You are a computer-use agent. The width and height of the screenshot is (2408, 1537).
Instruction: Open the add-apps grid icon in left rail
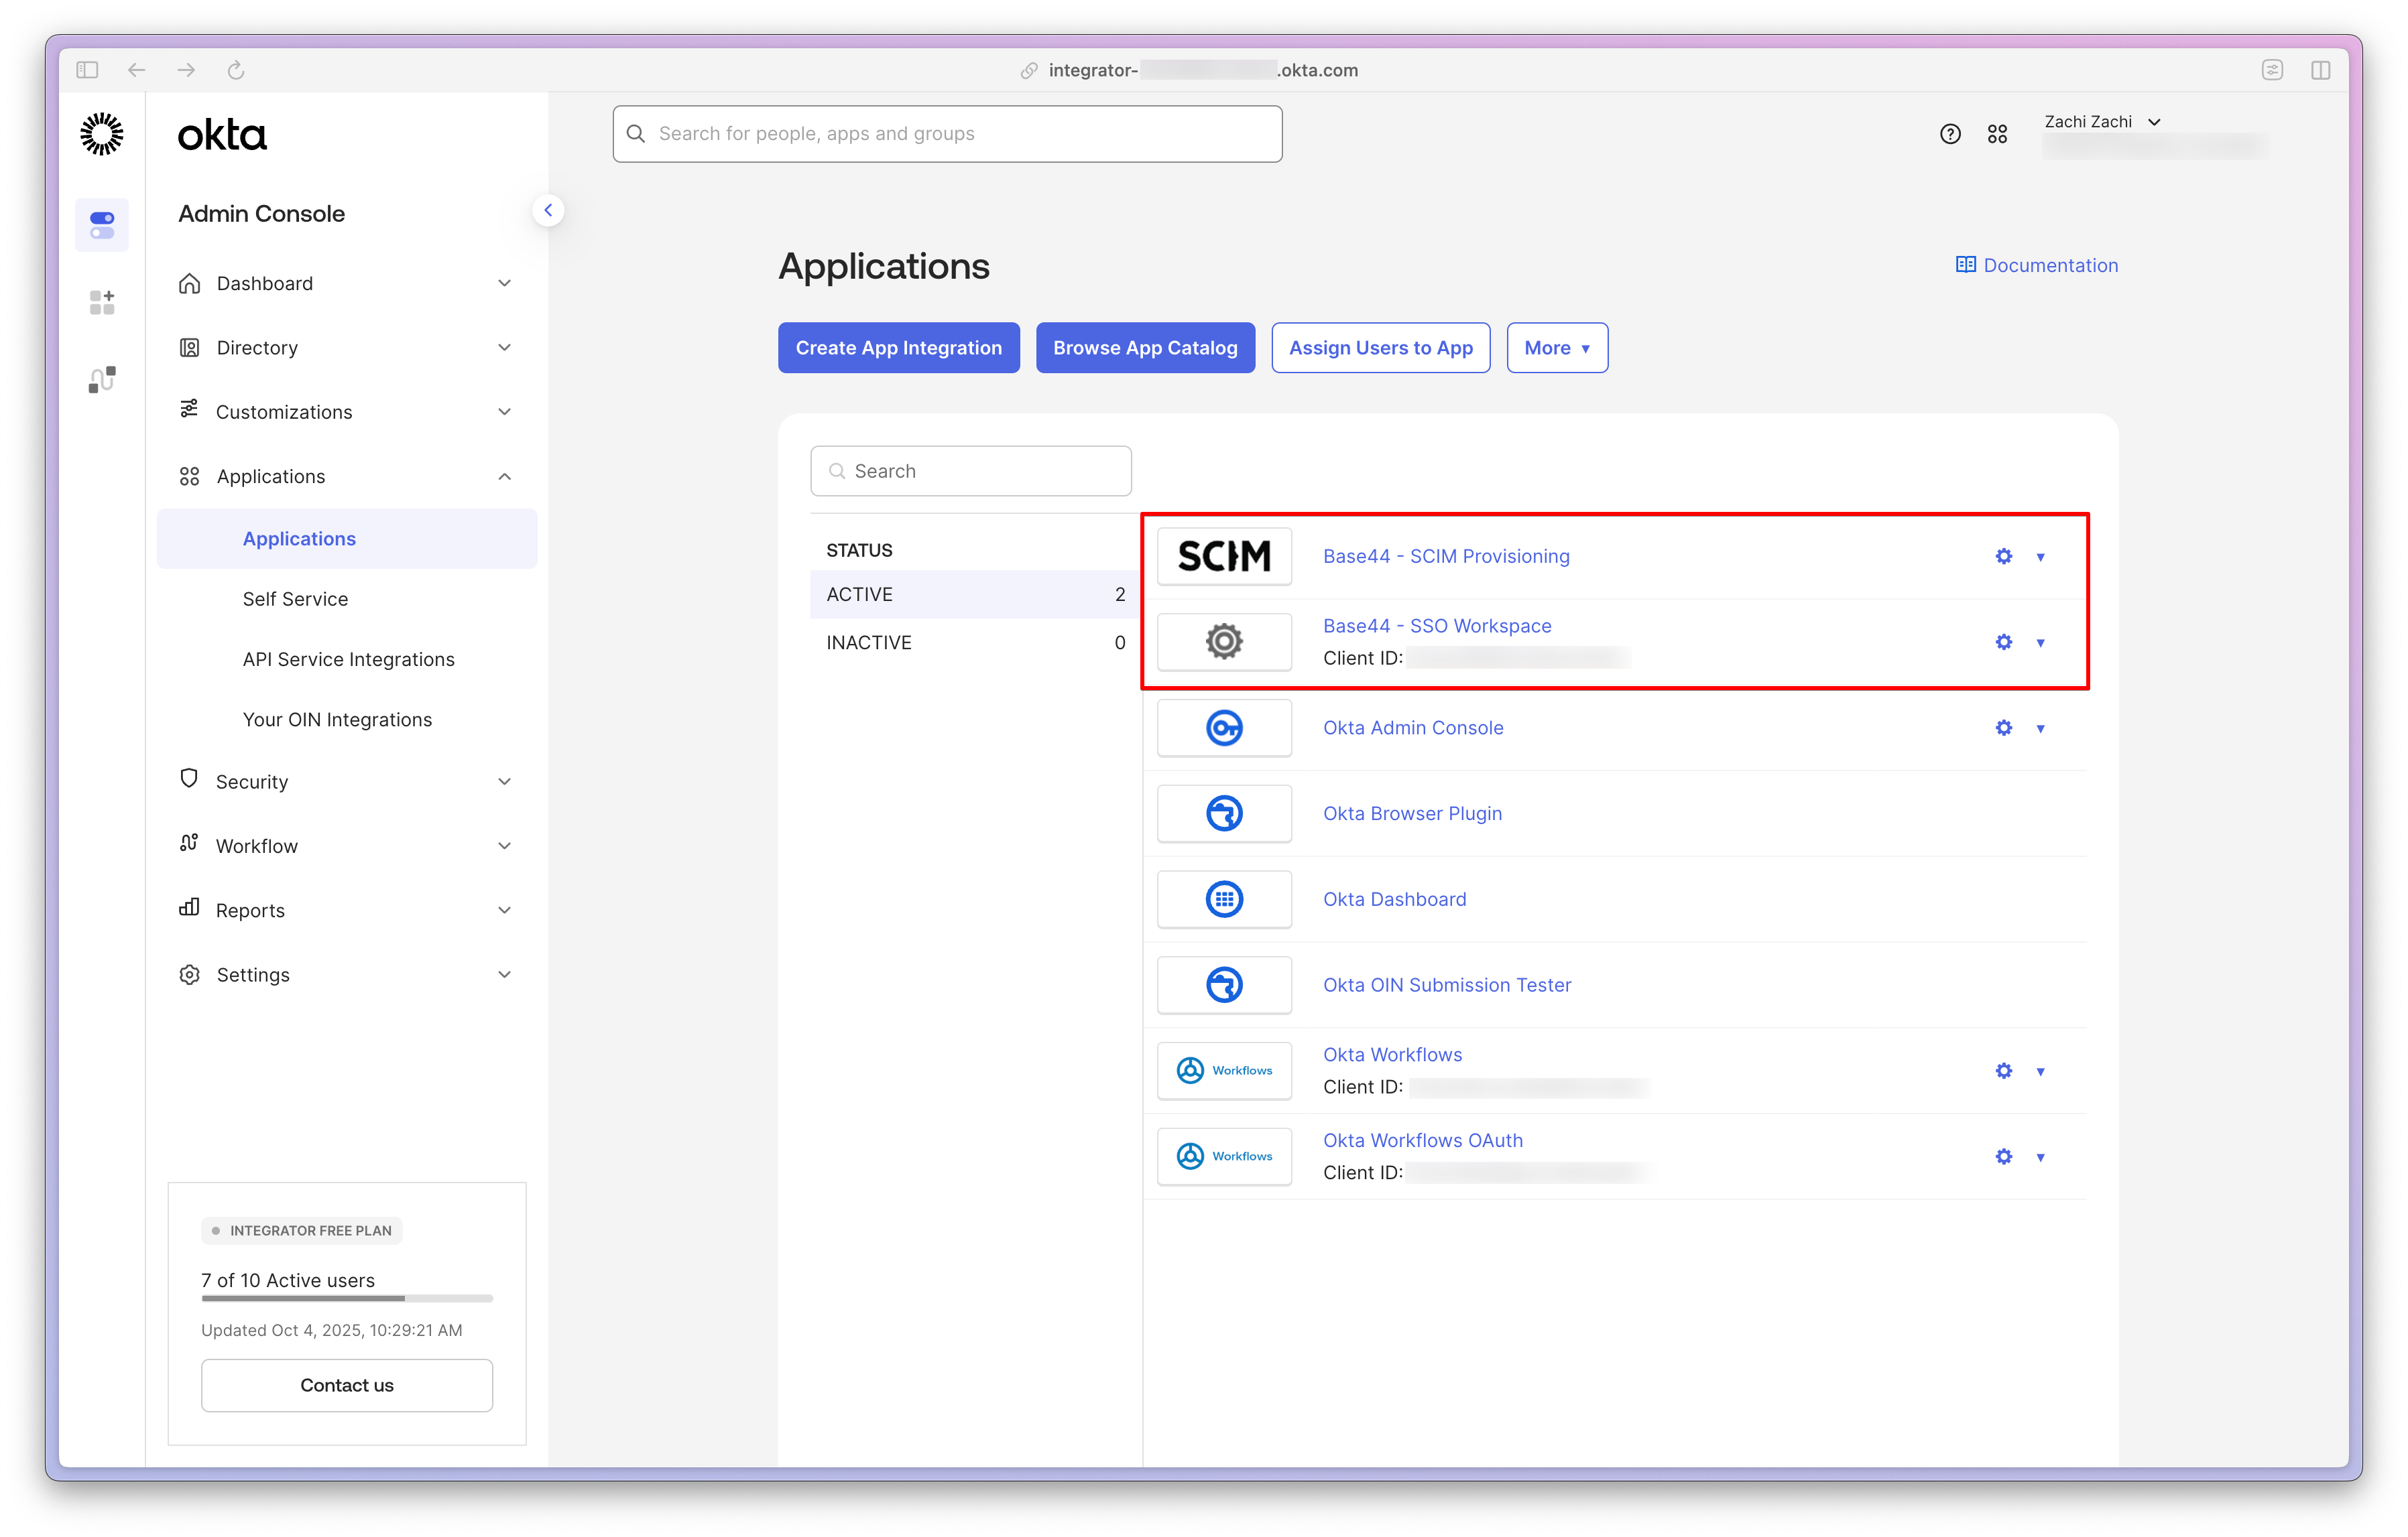click(x=102, y=302)
